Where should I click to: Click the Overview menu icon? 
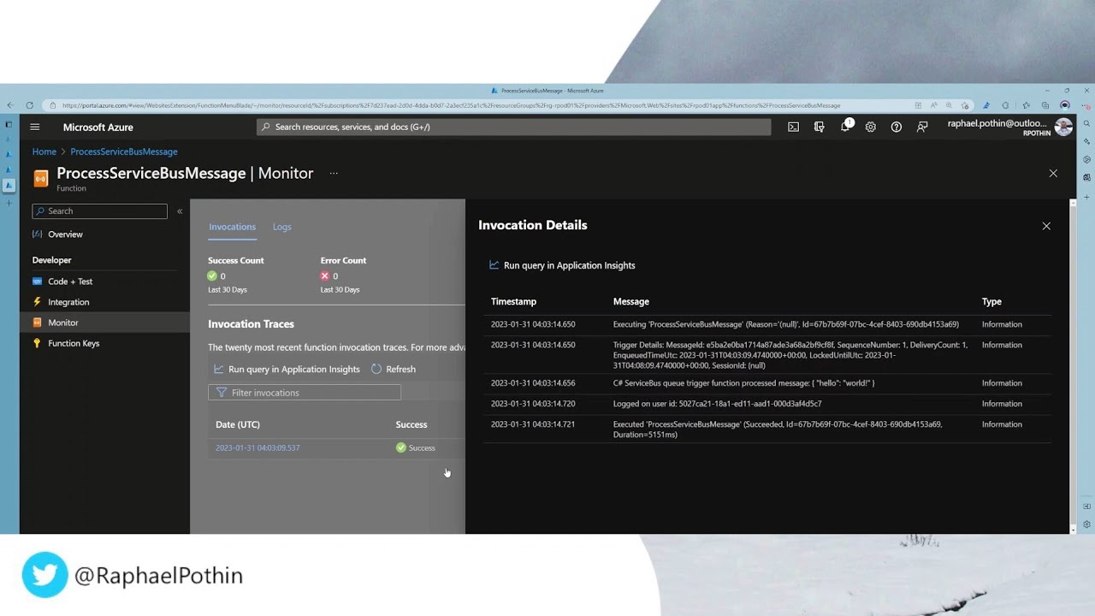point(37,234)
